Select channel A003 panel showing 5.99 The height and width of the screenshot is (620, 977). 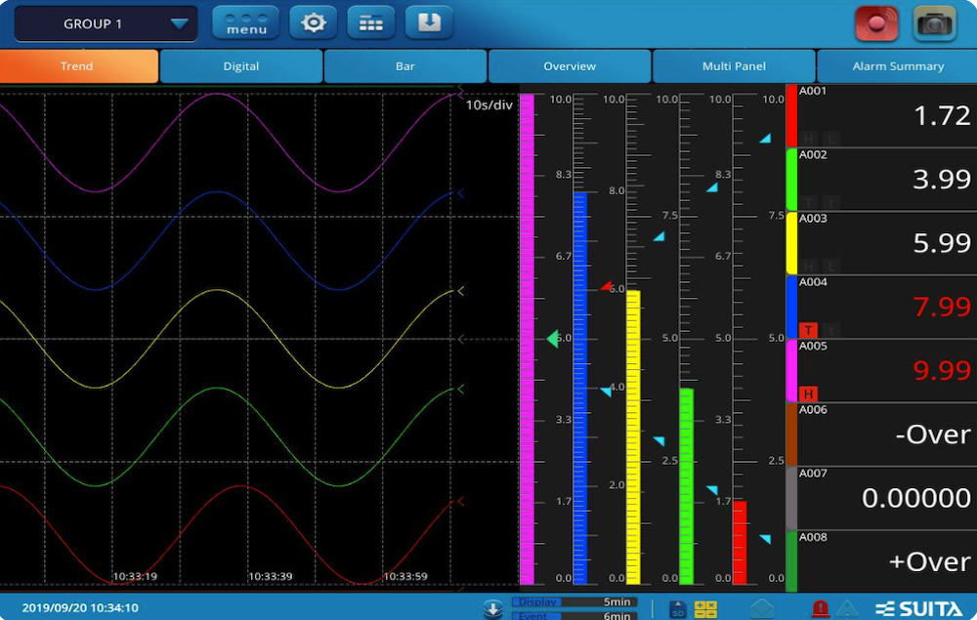[x=881, y=243]
